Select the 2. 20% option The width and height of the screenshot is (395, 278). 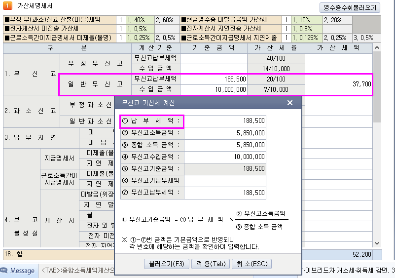(337, 20)
